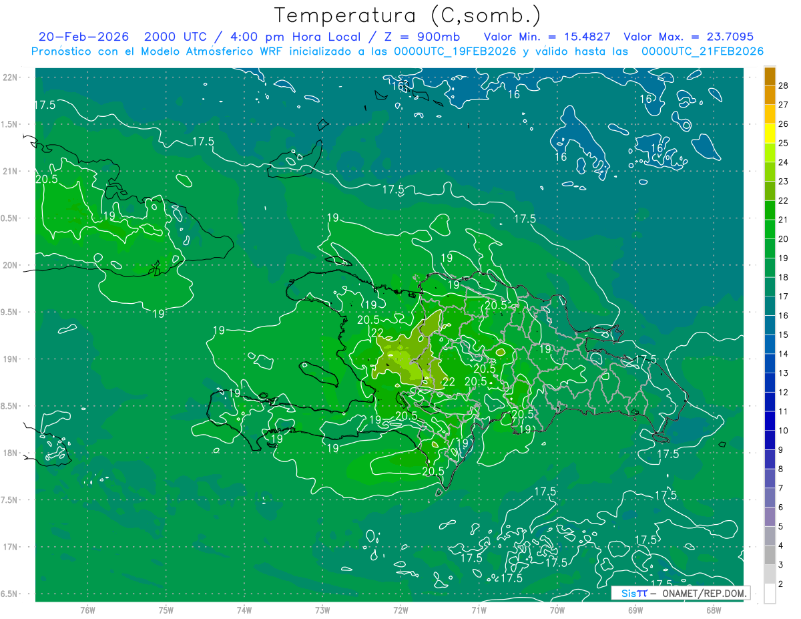Click the "69W" longitude axis label
Viewport: 801px width, 619px height.
pyautogui.click(x=635, y=610)
